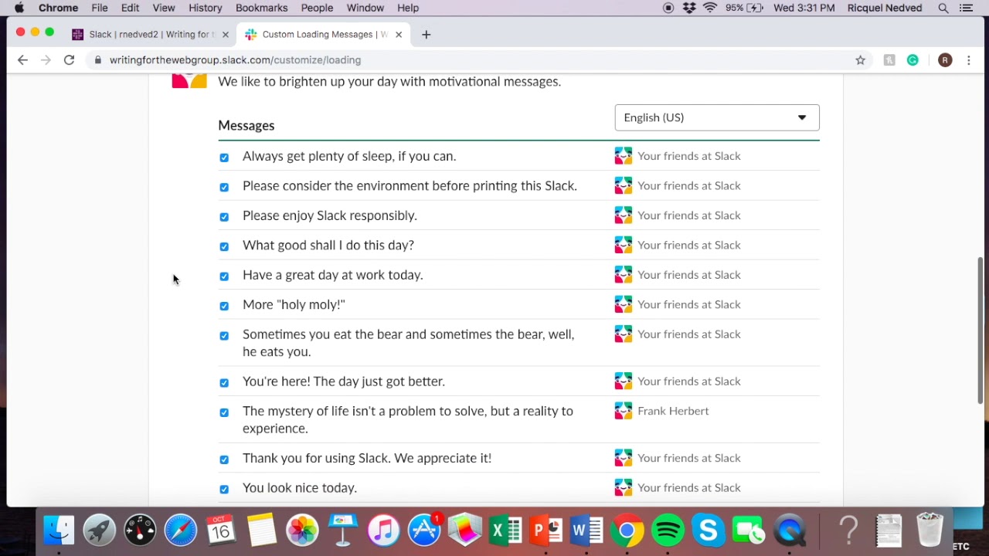Open the Bookmarks menu

pyautogui.click(x=262, y=8)
